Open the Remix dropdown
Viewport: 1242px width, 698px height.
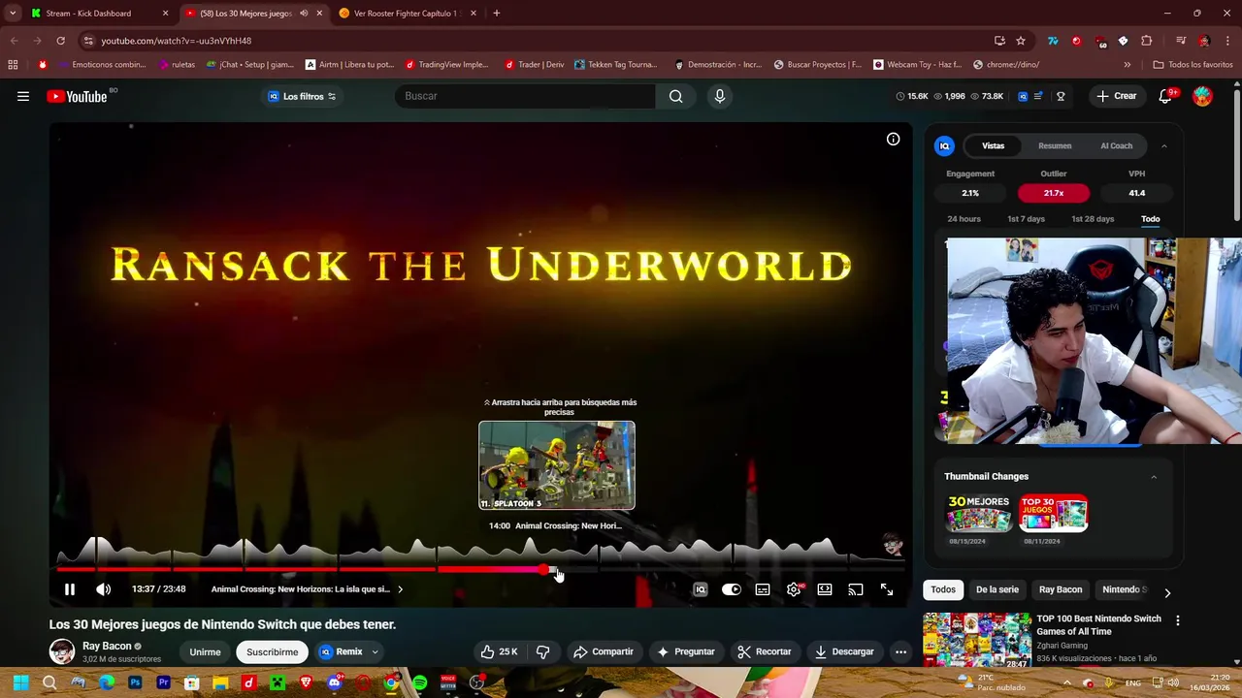pyautogui.click(x=349, y=651)
